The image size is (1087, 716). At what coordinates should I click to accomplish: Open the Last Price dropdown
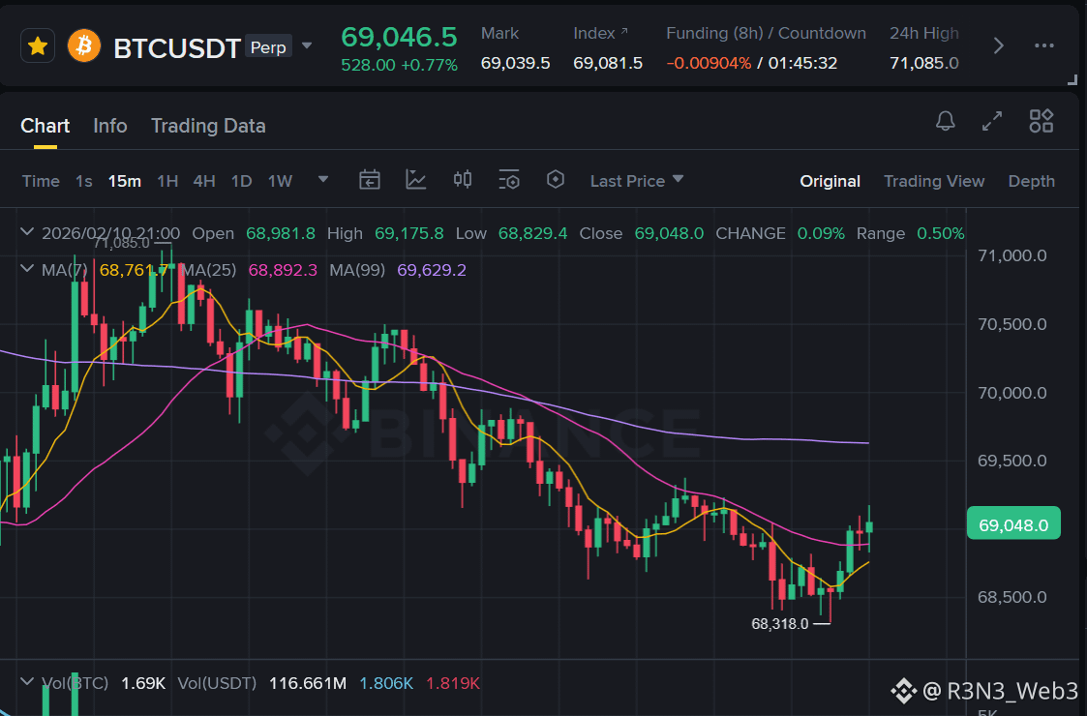(637, 181)
